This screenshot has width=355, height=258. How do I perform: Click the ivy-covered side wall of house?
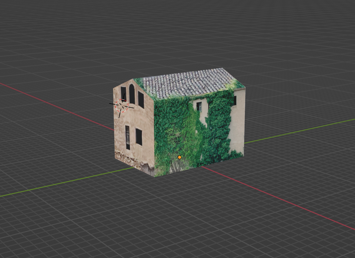pyautogui.click(x=199, y=133)
